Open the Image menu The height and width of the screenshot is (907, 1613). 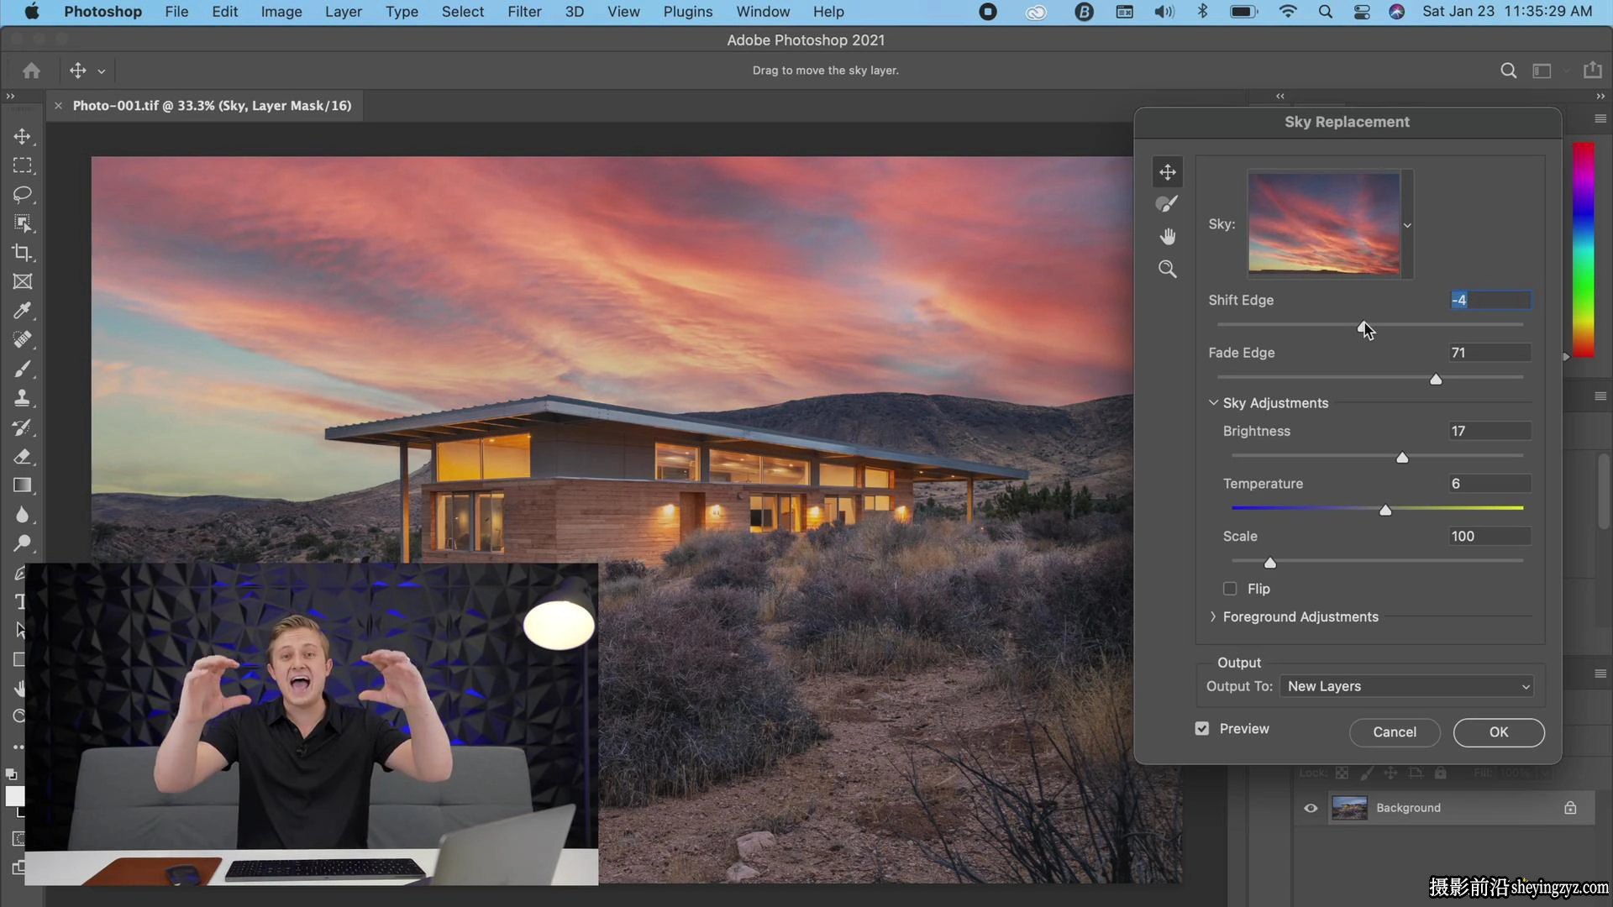[281, 12]
